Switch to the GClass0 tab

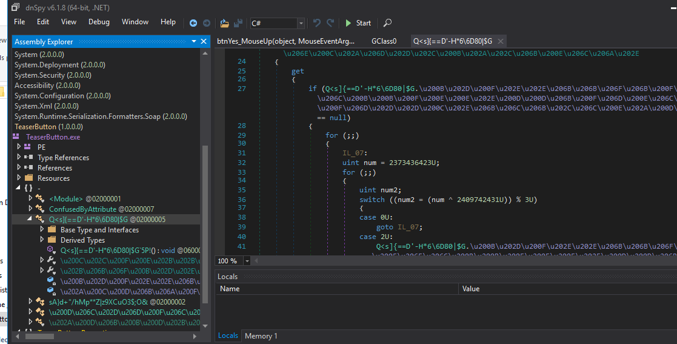click(x=384, y=41)
